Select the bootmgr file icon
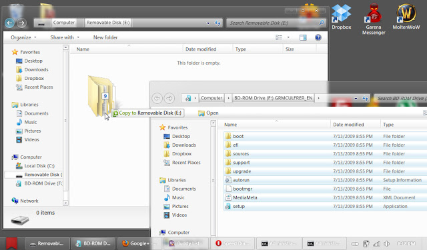The image size is (427, 250). coord(228,189)
